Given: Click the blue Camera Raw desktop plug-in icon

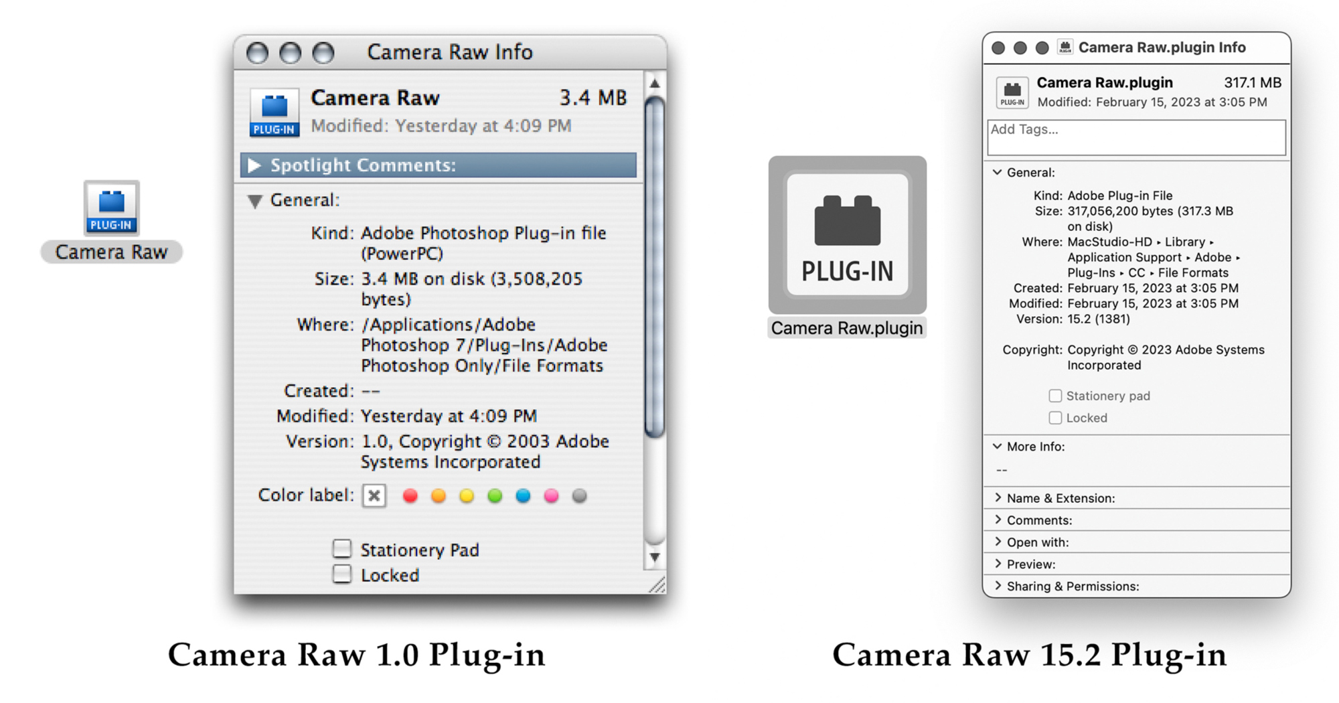Looking at the screenshot, I should 111,208.
